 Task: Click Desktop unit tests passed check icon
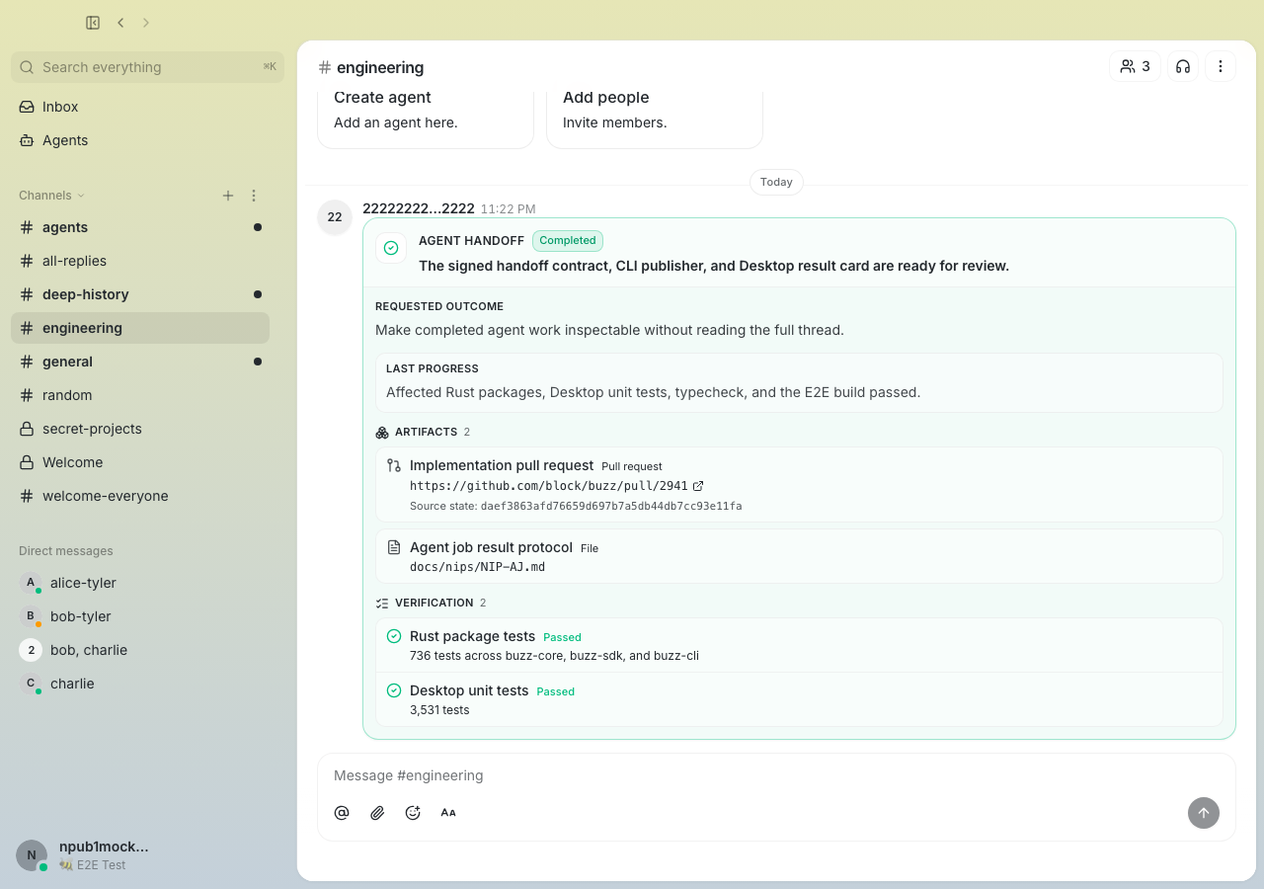[394, 690]
